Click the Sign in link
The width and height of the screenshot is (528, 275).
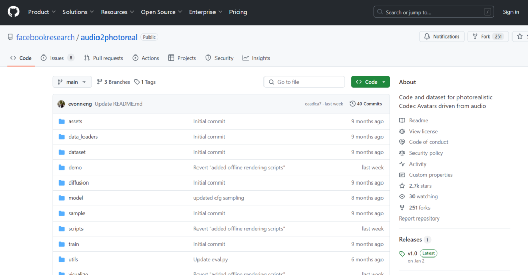[x=511, y=12]
